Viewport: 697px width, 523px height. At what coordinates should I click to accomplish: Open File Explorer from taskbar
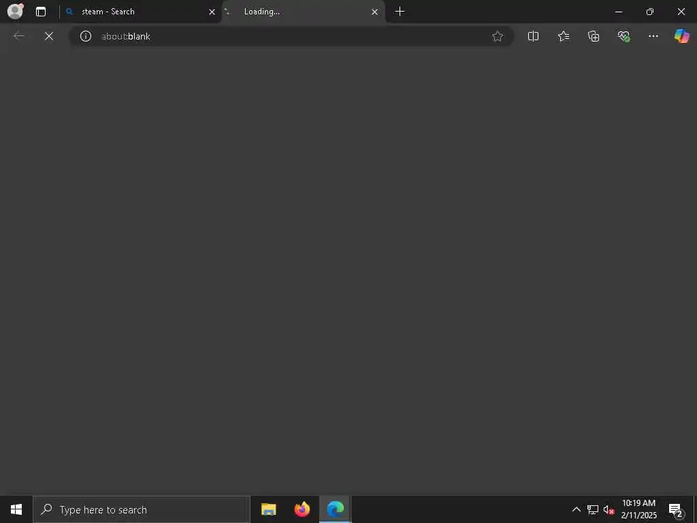(x=268, y=509)
